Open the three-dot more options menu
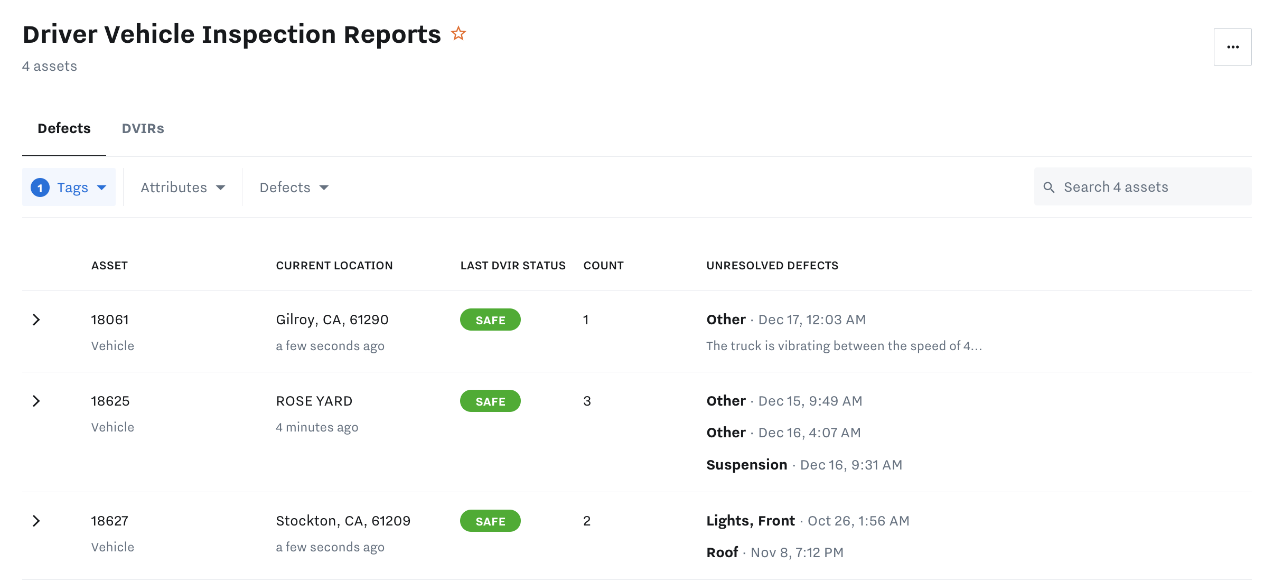This screenshot has height=582, width=1273. pos(1232,47)
